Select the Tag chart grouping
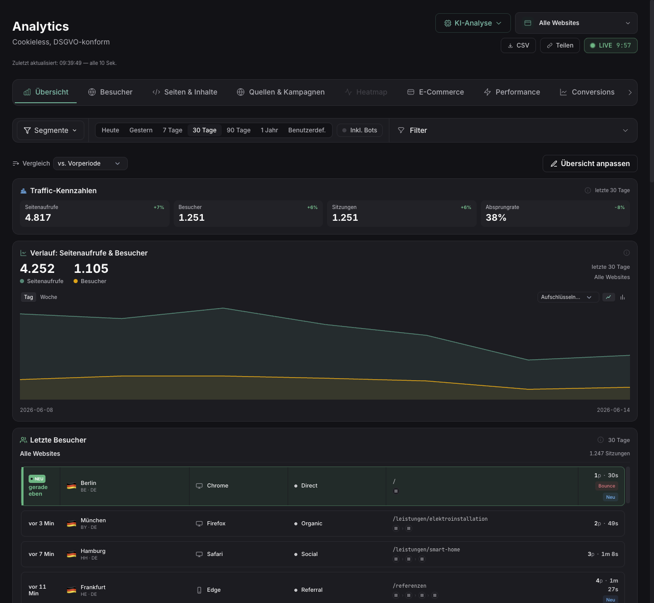This screenshot has width=654, height=603. pos(29,297)
